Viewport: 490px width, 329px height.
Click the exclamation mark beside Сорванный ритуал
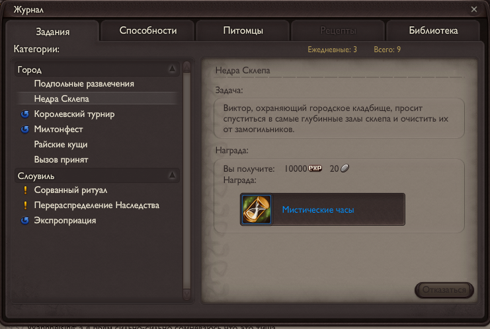(25, 190)
